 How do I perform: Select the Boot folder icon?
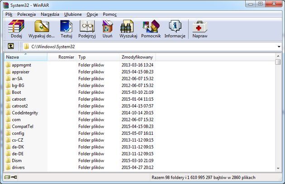point(8,92)
